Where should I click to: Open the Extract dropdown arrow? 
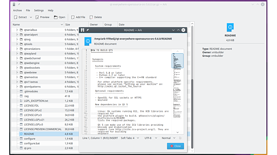coord(31,17)
